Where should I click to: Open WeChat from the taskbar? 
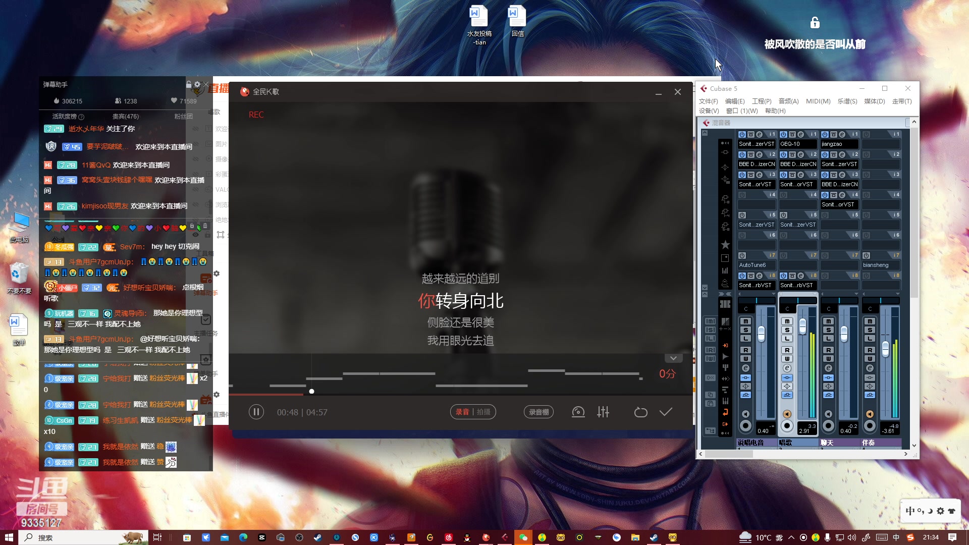[523, 537]
